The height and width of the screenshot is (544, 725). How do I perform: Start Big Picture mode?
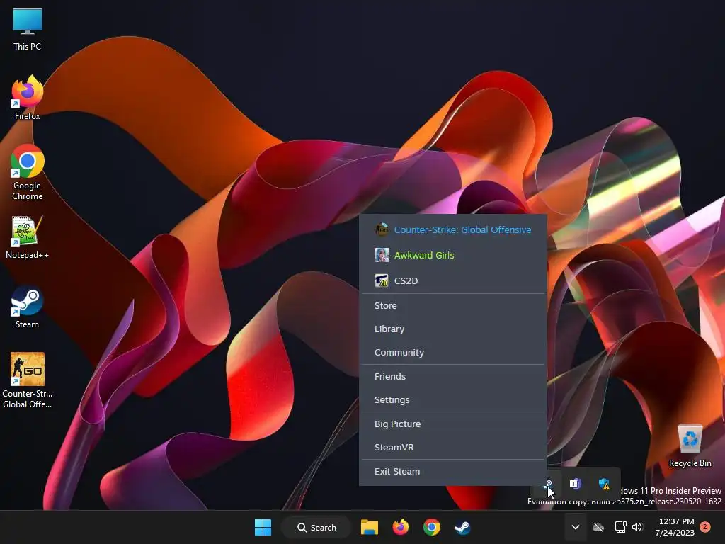tap(452, 424)
